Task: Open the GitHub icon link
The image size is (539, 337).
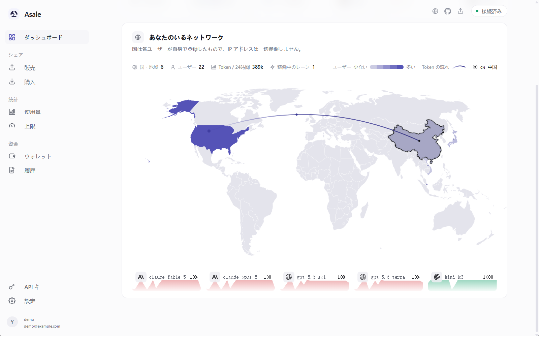Action: [448, 11]
